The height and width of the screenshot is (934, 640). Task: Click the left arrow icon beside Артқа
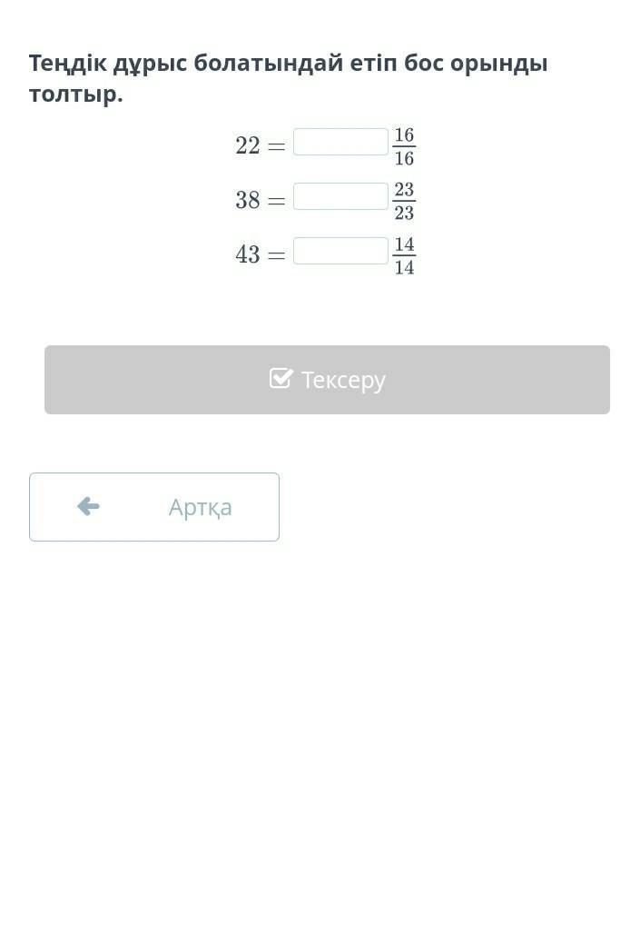(89, 506)
